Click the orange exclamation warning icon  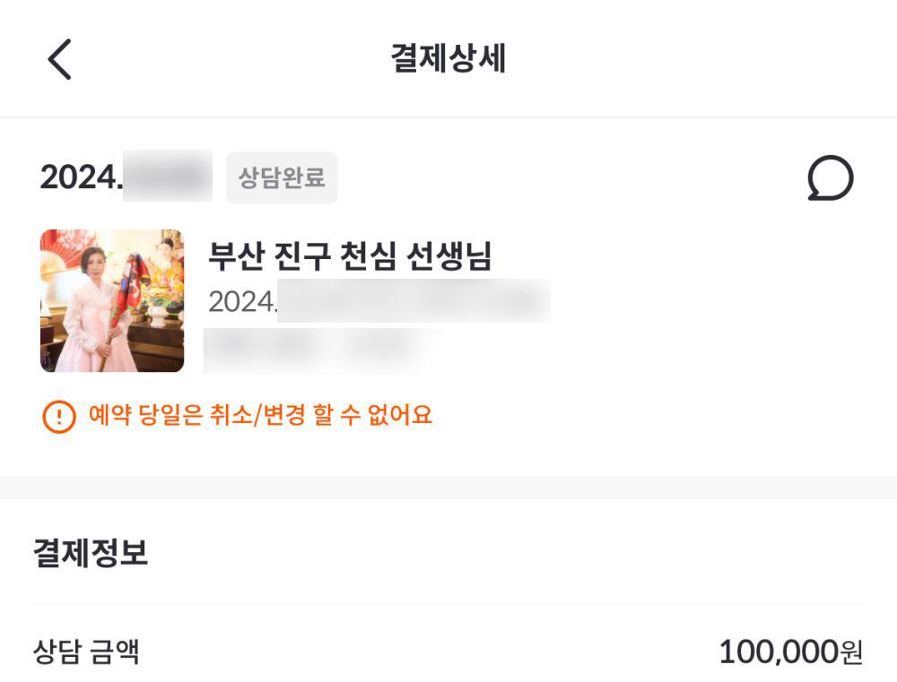tap(59, 416)
